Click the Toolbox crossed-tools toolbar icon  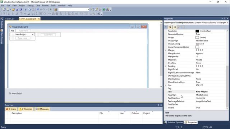pyautogui.click(x=100, y=10)
